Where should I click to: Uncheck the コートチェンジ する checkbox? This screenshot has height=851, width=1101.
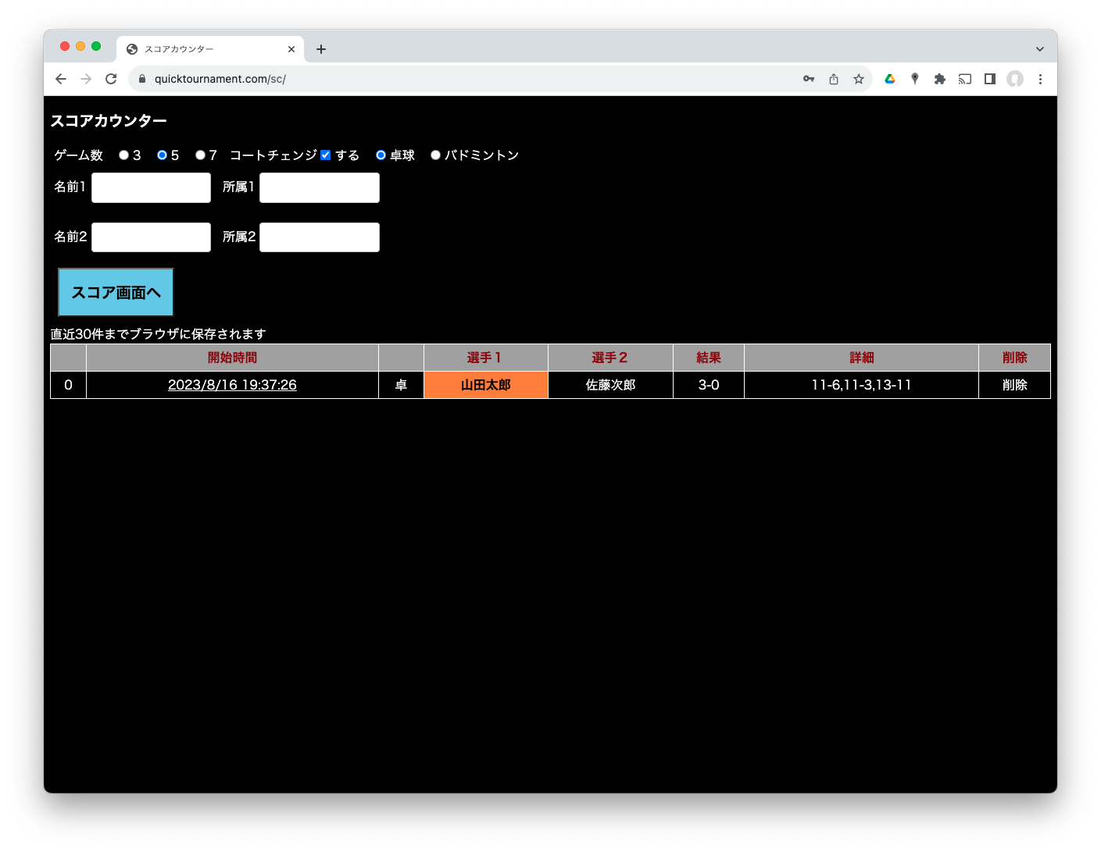326,155
